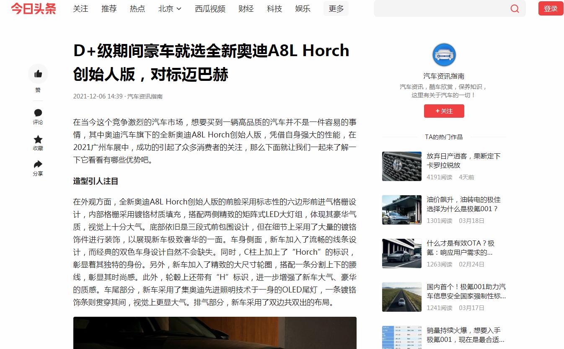Go to the 关注 tab
This screenshot has width=564, height=349.
[x=80, y=9]
